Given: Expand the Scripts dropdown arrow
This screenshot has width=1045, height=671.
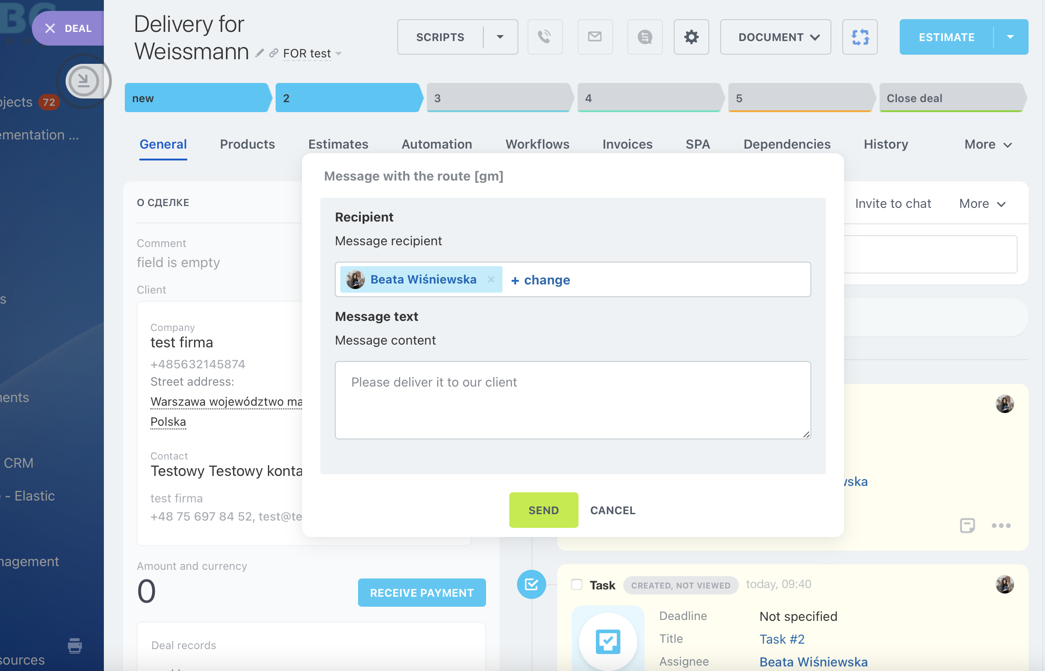Looking at the screenshot, I should tap(500, 37).
